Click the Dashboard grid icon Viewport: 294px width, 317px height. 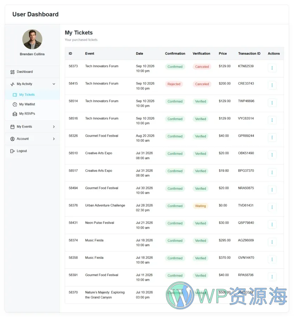12,72
